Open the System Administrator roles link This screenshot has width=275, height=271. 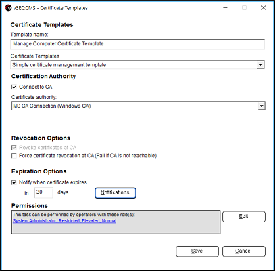coord(64,221)
